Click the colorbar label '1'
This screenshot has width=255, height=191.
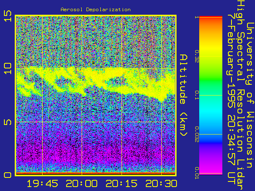[196, 17]
